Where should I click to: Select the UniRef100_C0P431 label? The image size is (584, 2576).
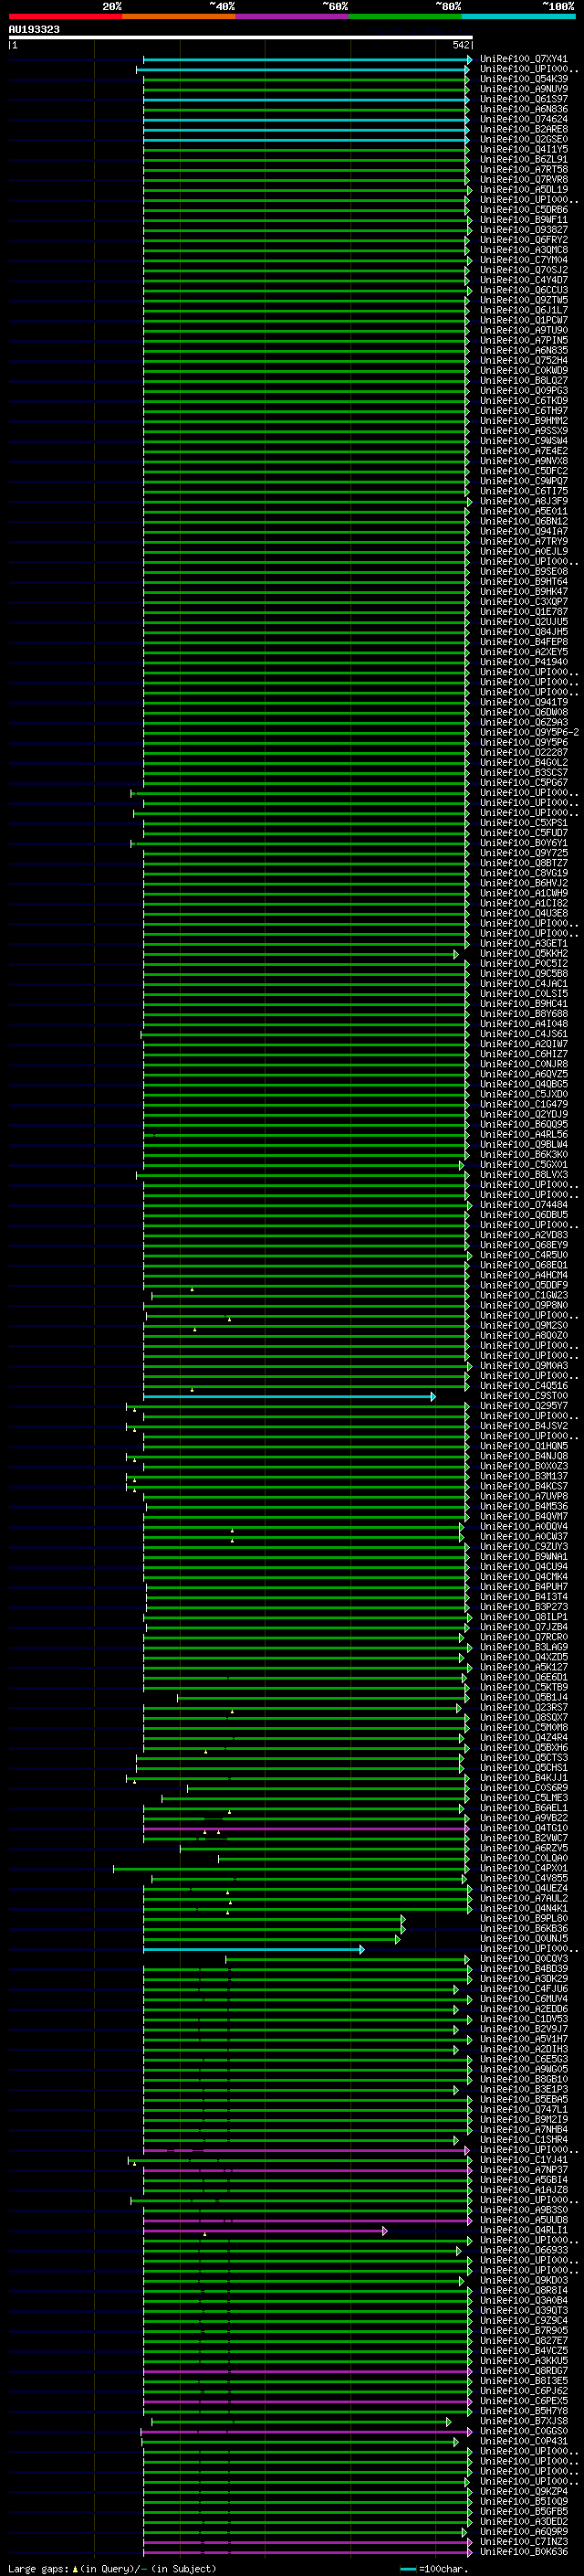coord(524,2442)
